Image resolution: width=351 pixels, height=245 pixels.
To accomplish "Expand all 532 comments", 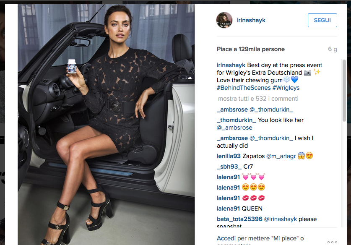I will 258,99.
